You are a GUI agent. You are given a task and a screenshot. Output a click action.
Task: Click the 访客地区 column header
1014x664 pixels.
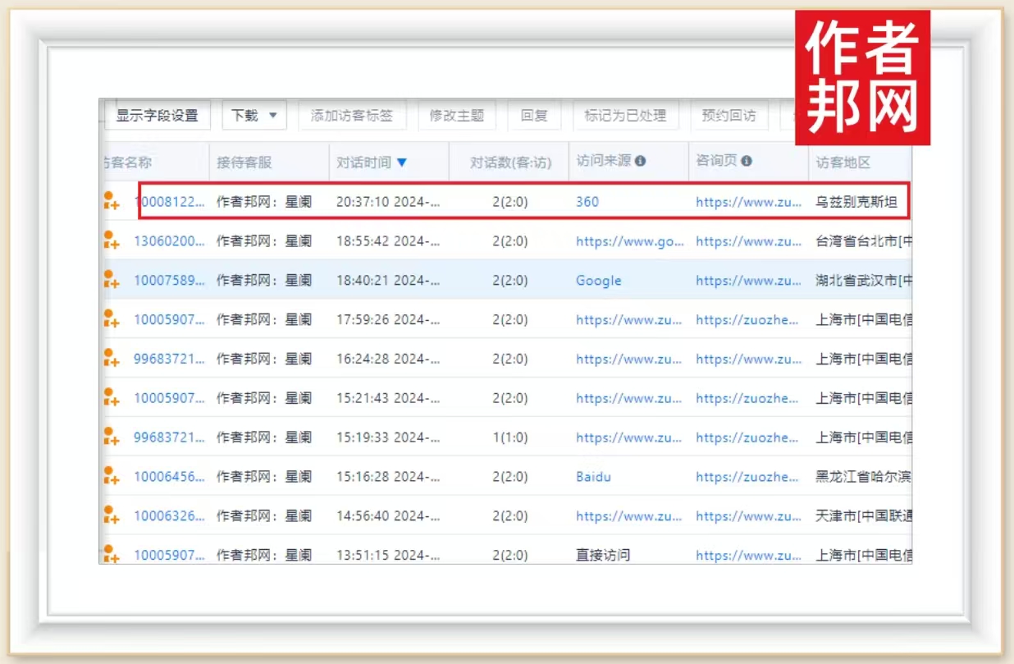click(x=843, y=163)
